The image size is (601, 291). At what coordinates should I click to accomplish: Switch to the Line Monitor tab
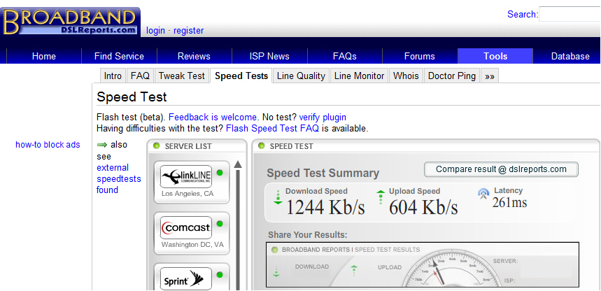tap(359, 76)
